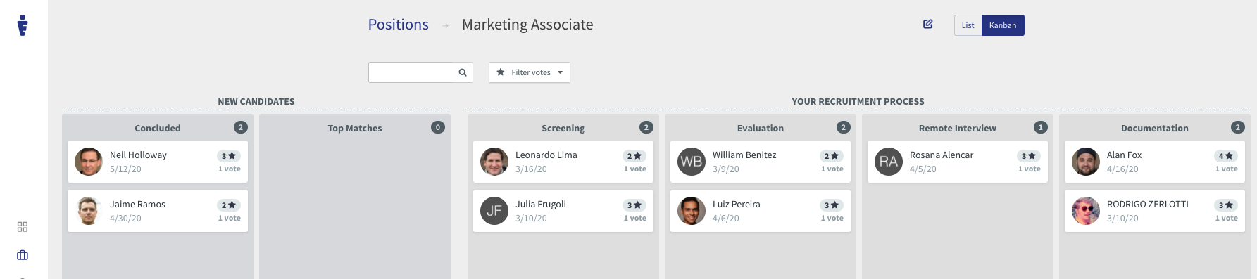Click the candidate search input field
The width and height of the screenshot is (1257, 279).
412,72
